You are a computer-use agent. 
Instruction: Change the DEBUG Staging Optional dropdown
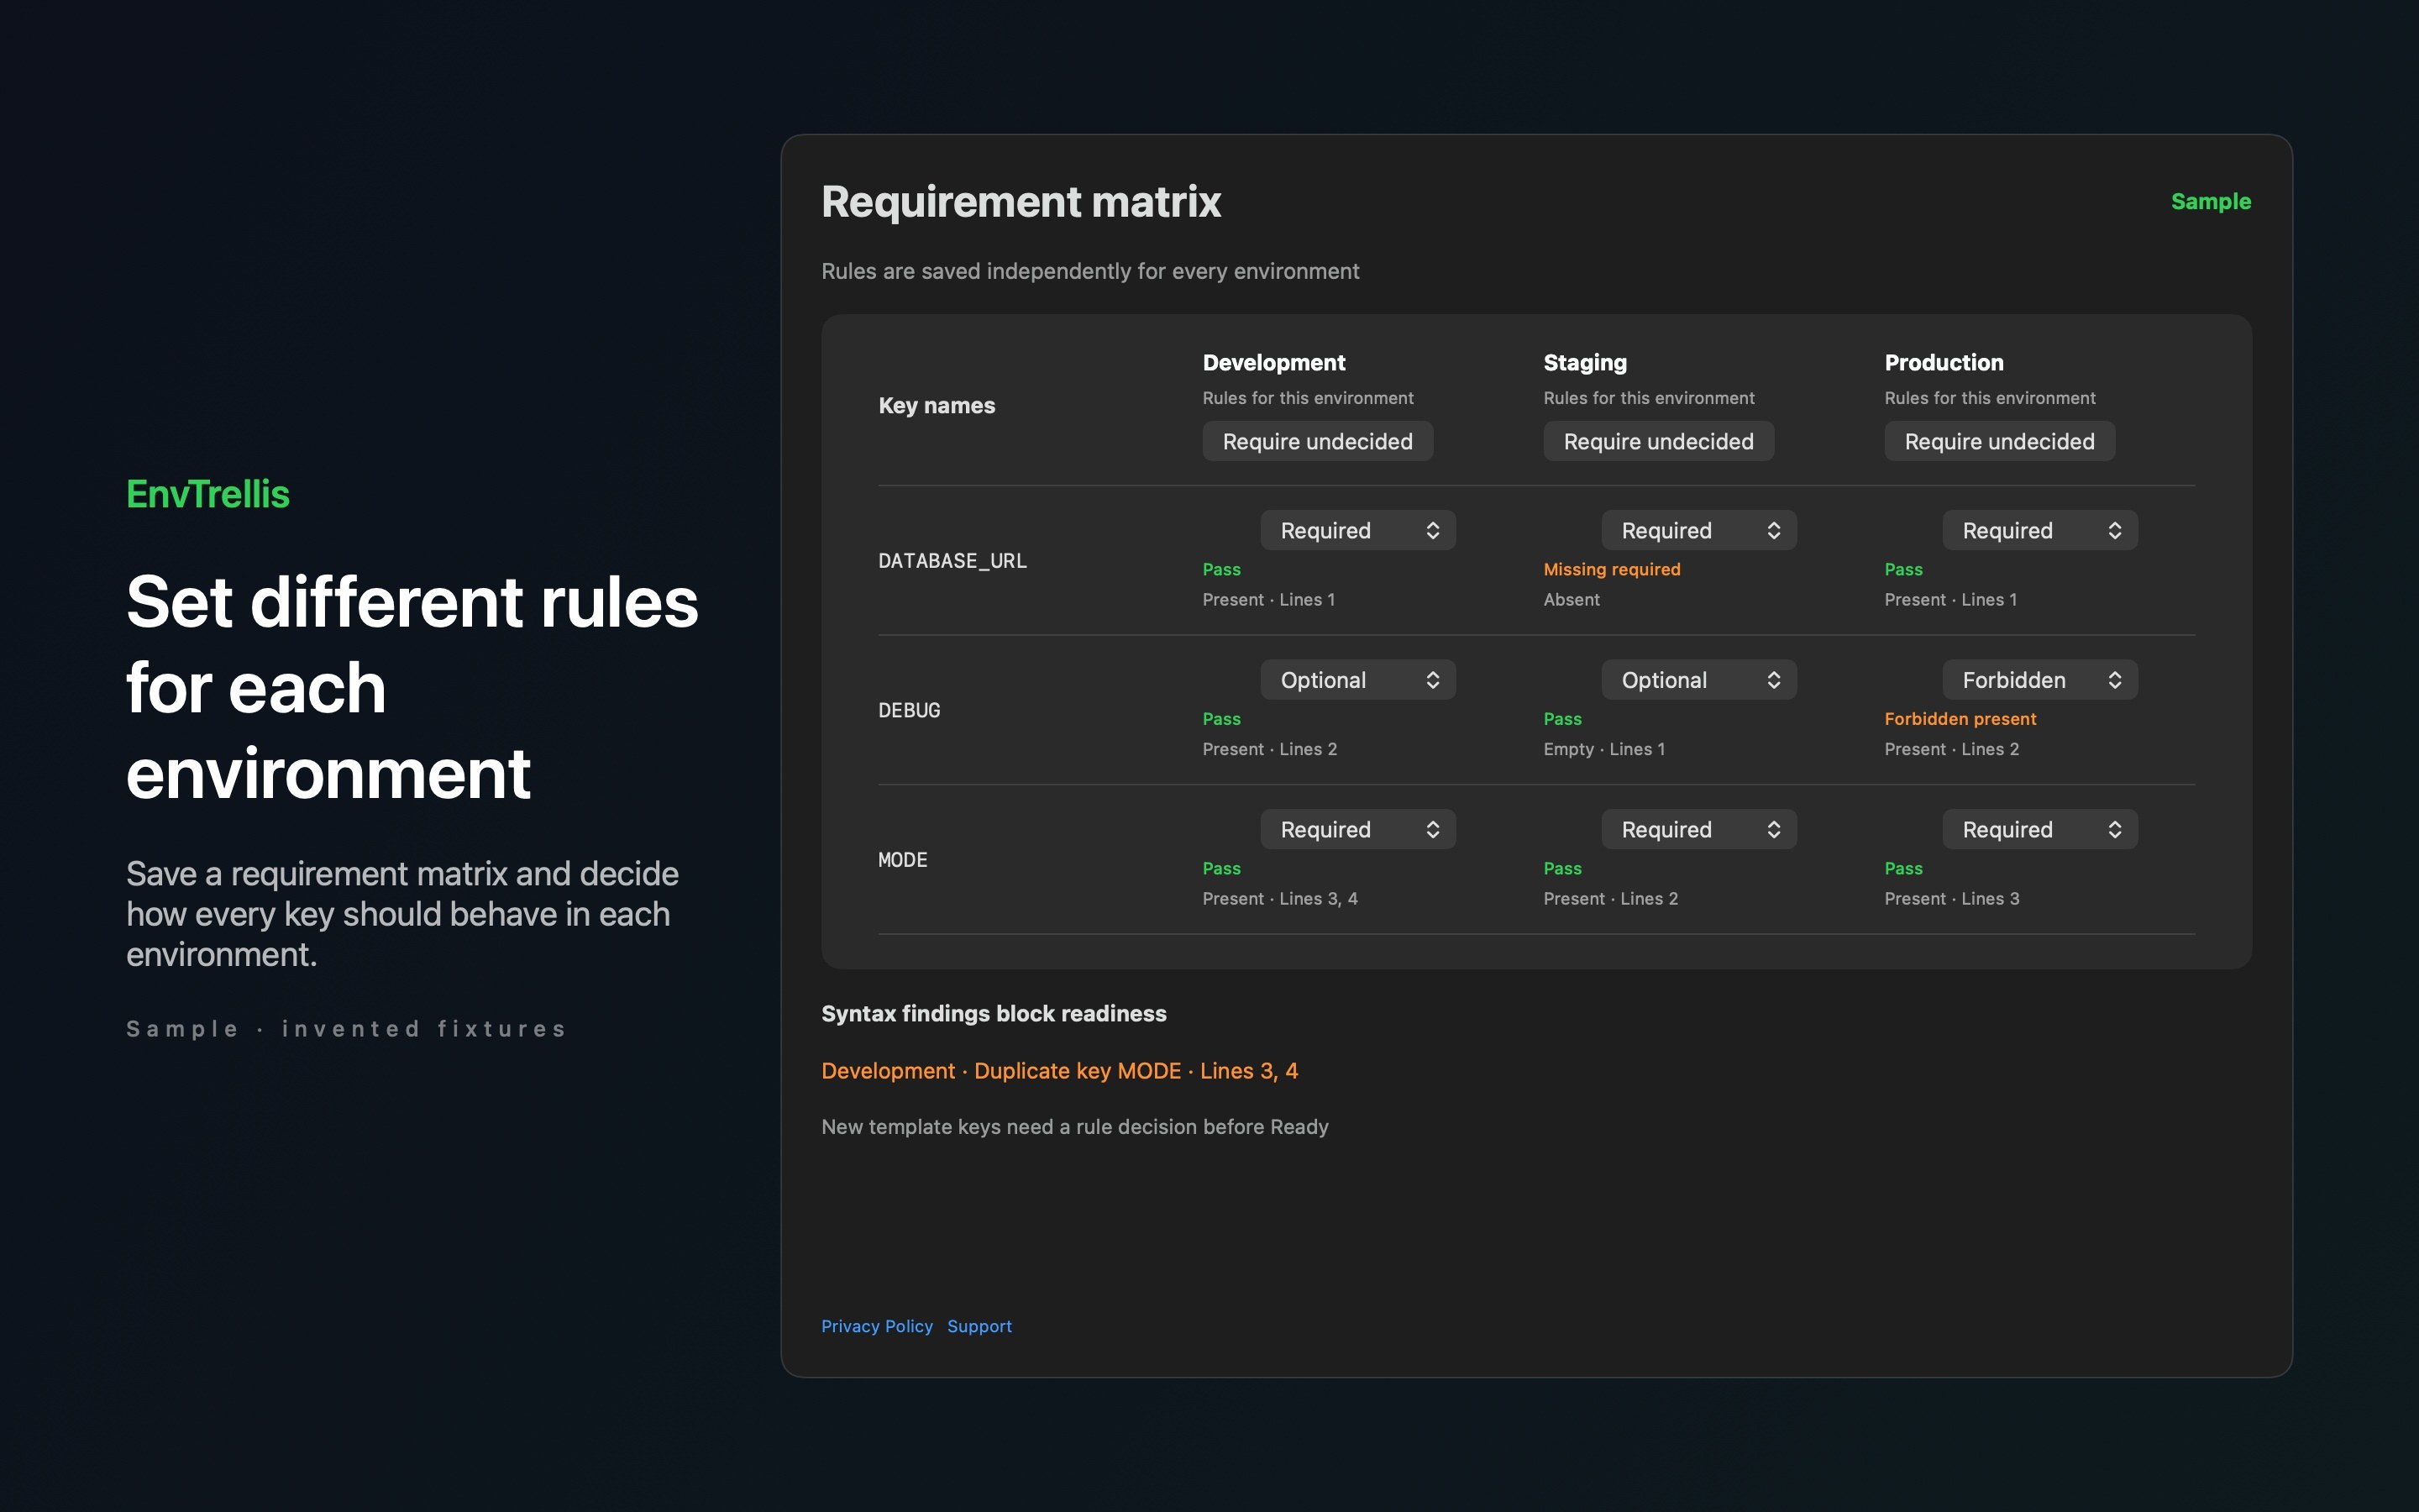tap(1698, 680)
